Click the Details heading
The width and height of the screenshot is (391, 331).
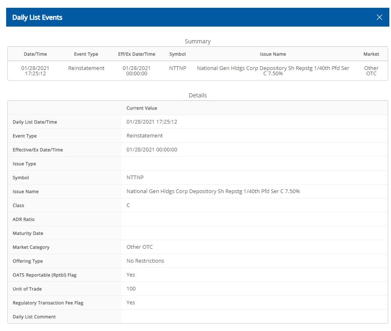coord(197,95)
